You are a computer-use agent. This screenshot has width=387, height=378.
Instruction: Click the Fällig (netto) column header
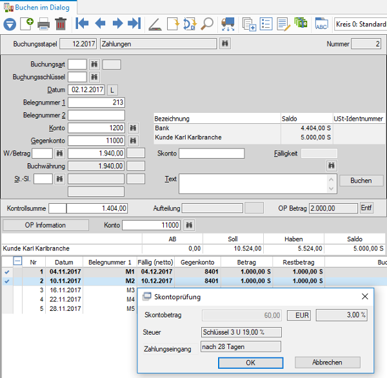155,262
